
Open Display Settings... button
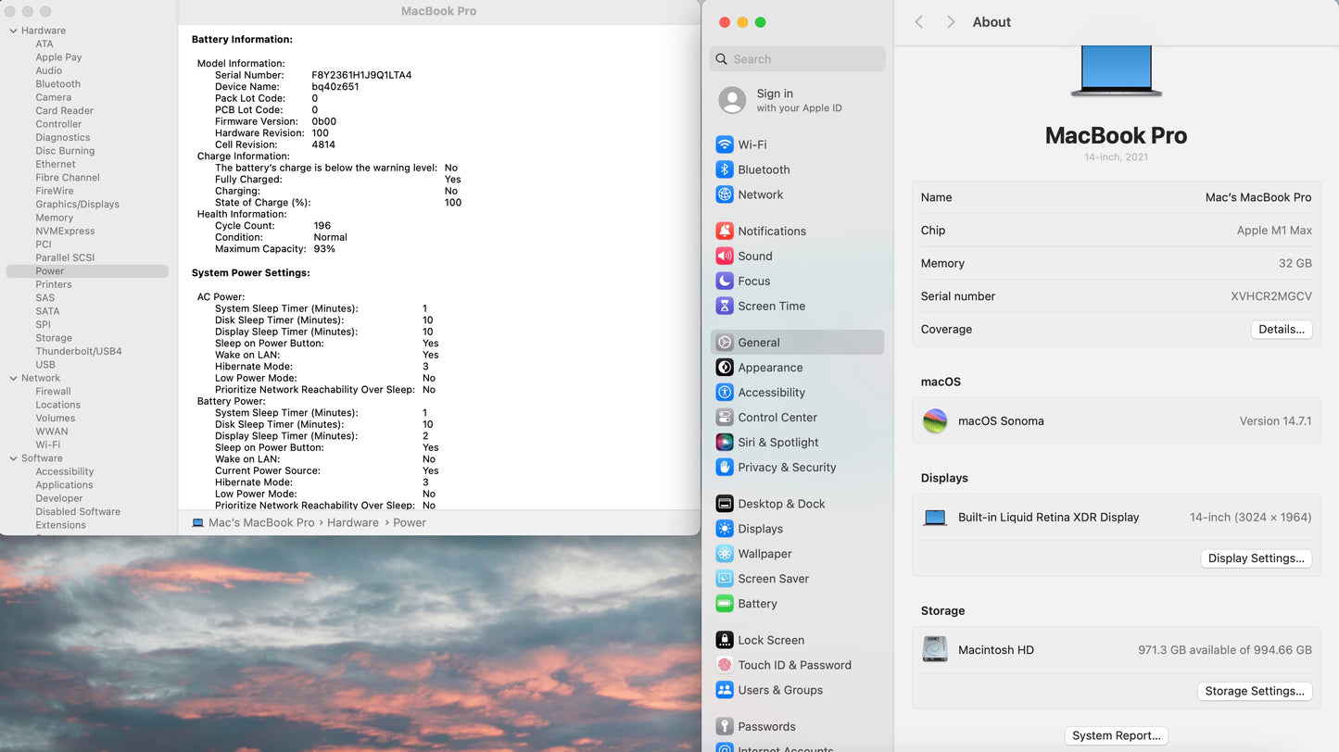tap(1257, 558)
